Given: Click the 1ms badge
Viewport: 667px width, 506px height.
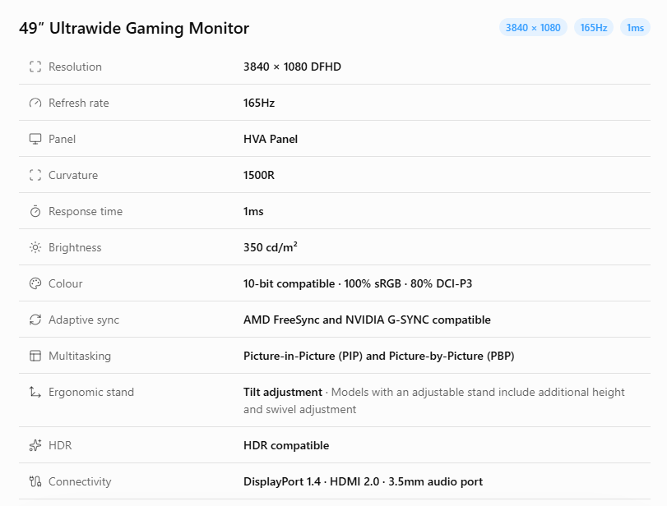Looking at the screenshot, I should (x=635, y=28).
